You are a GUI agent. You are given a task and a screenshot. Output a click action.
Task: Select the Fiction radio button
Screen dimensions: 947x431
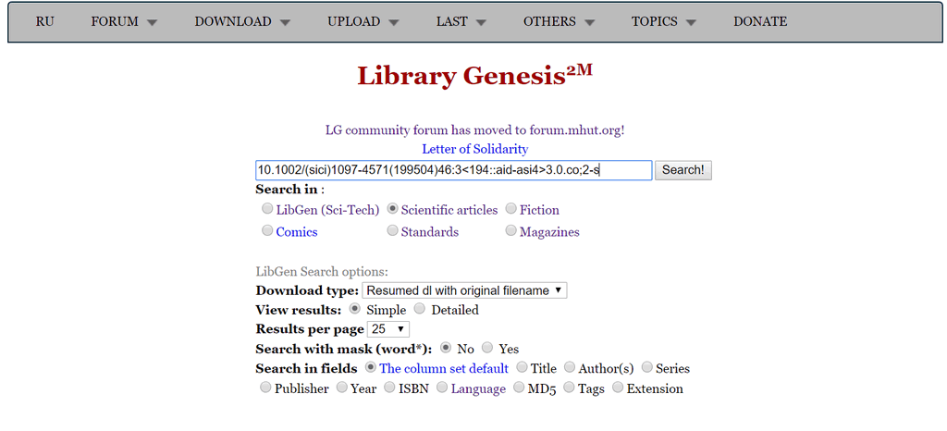[510, 209]
